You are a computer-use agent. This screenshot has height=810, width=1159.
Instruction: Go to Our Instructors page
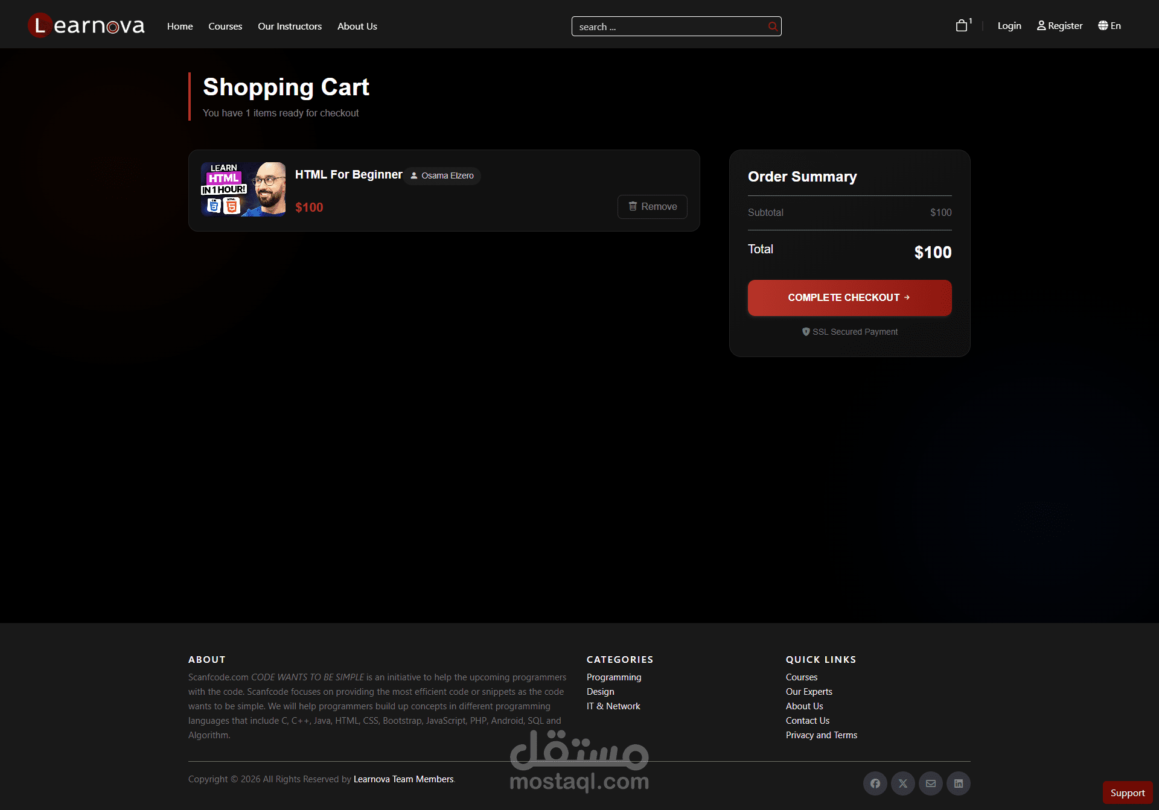[x=290, y=26]
